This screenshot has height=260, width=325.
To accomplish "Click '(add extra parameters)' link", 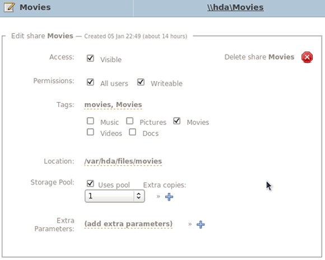I will tap(128, 224).
